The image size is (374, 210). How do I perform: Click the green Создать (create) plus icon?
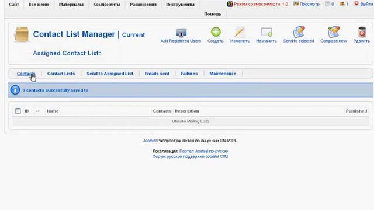216,32
